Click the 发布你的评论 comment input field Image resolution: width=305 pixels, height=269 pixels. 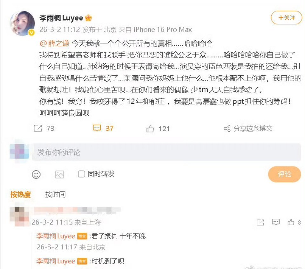166,152
